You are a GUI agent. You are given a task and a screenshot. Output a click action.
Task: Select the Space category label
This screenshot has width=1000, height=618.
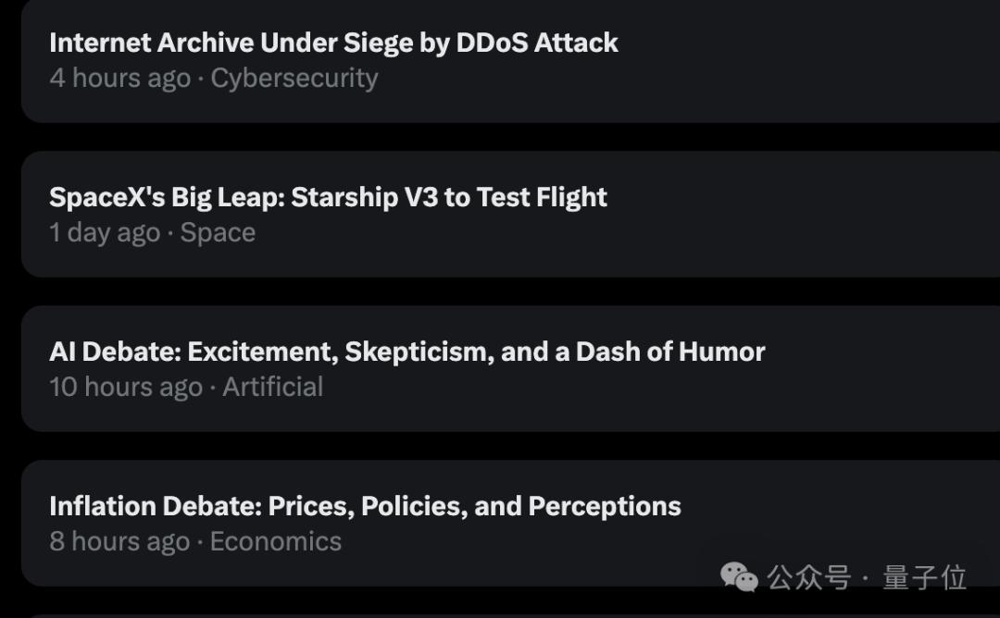[218, 233]
